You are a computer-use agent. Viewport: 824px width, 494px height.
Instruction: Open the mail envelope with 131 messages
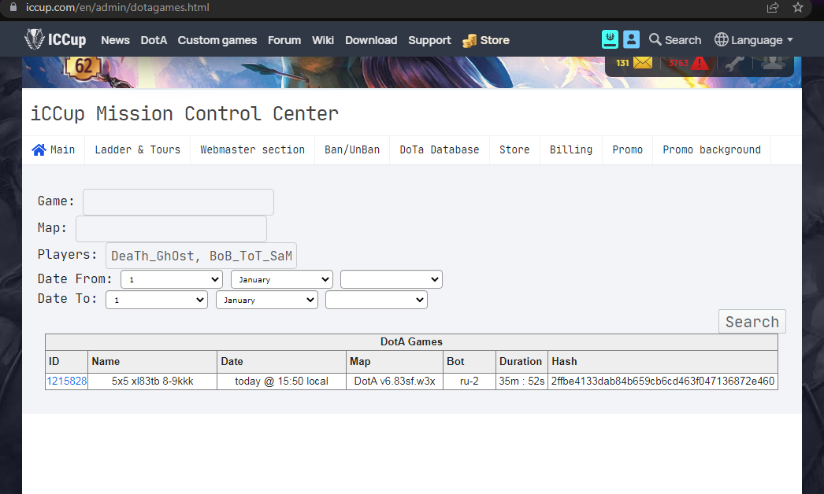pyautogui.click(x=642, y=62)
